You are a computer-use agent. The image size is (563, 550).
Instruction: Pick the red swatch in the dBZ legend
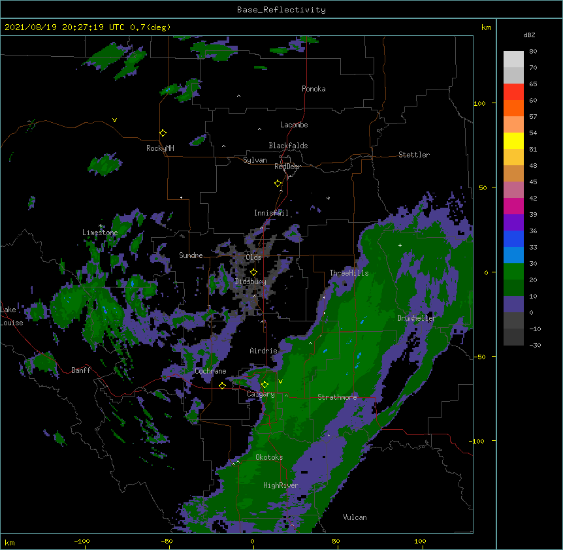[513, 92]
